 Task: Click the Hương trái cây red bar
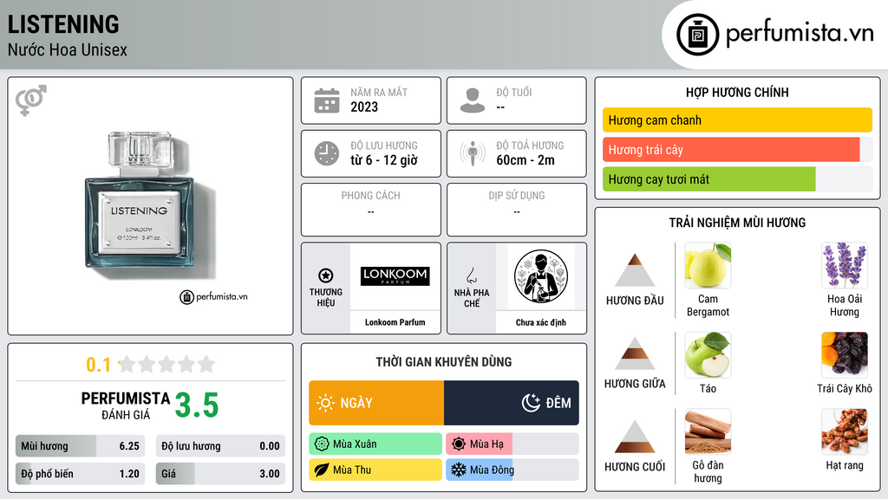[x=737, y=149]
